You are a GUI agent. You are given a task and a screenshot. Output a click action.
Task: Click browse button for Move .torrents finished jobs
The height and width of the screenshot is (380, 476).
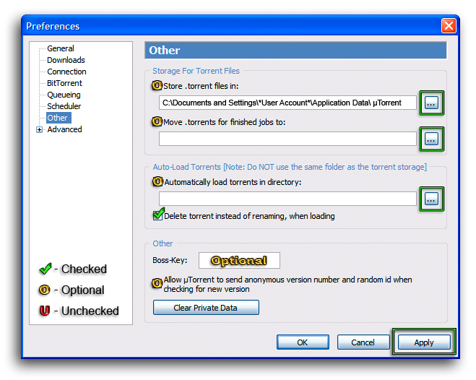tap(431, 139)
